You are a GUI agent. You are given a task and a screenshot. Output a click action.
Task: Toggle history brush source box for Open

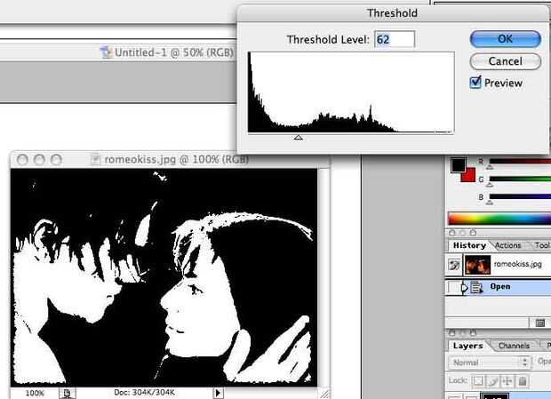[453, 287]
